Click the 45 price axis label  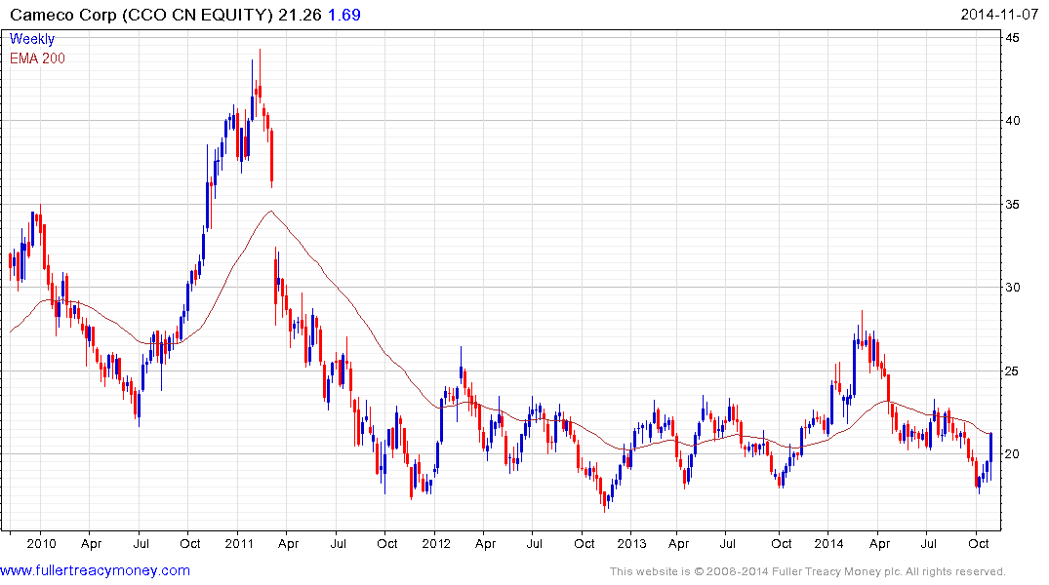1013,37
